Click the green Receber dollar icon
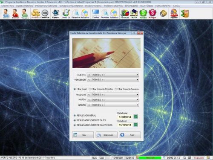 (x=143, y=14)
